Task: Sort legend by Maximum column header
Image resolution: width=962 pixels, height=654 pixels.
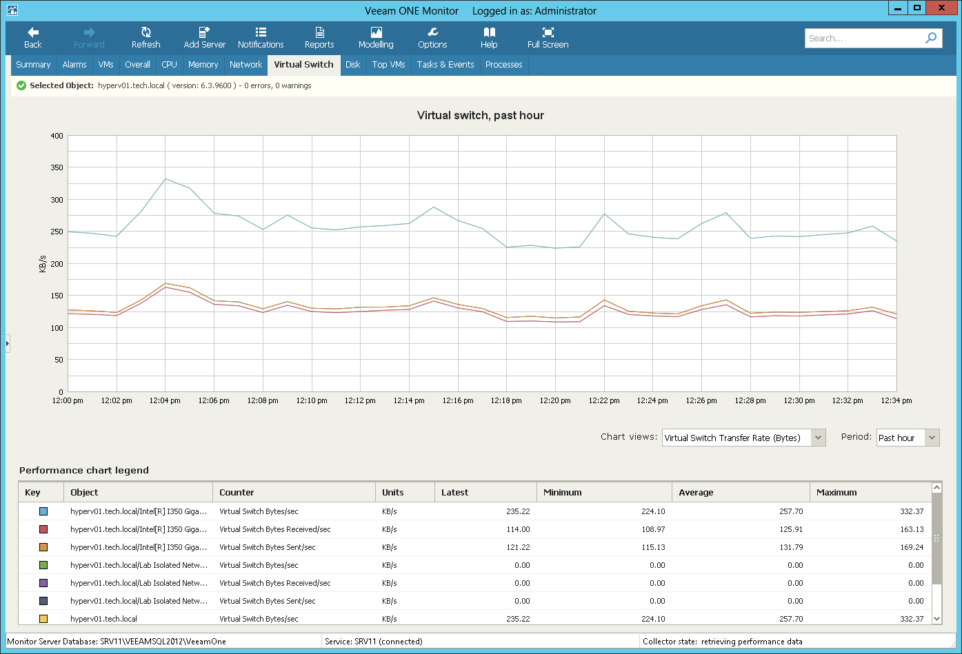Action: coord(870,492)
